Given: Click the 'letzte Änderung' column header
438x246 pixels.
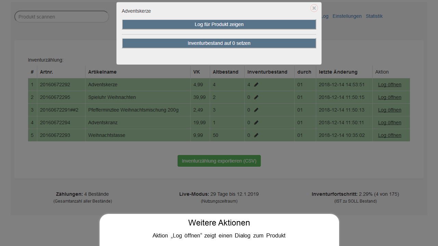Looking at the screenshot, I should point(338,72).
